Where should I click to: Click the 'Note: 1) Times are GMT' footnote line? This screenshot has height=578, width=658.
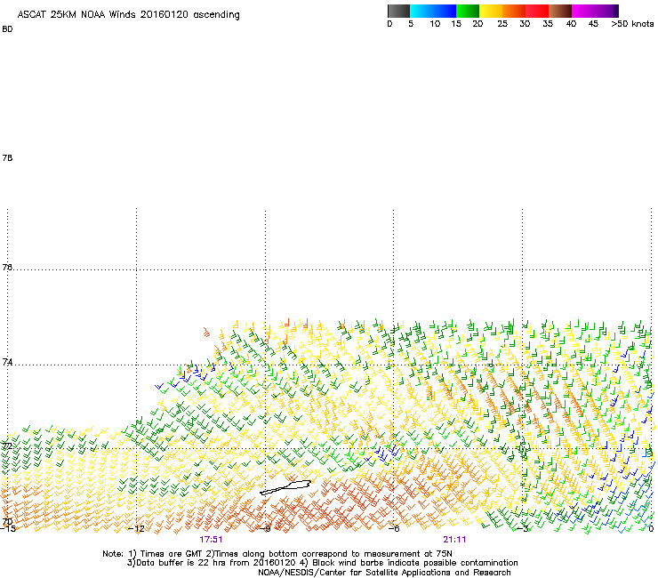[x=277, y=554]
